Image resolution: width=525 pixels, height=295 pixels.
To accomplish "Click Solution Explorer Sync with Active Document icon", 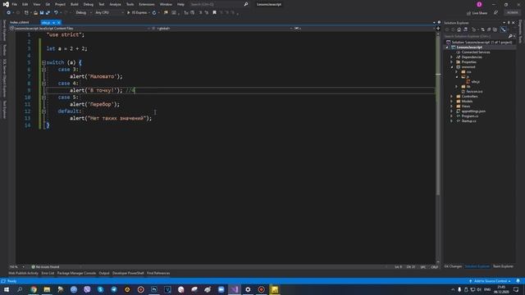I will point(483,29).
